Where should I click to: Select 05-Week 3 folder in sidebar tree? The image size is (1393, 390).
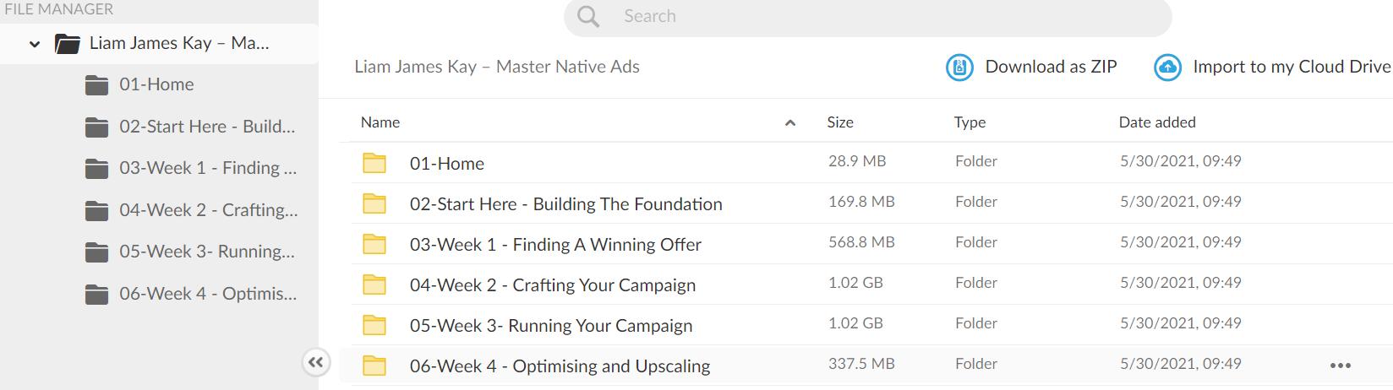point(207,252)
